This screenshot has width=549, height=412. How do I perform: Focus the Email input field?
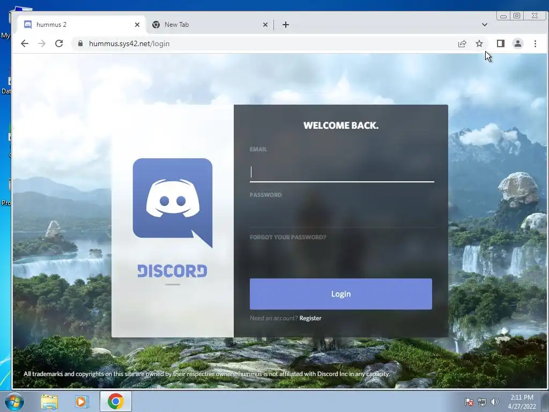(342, 172)
